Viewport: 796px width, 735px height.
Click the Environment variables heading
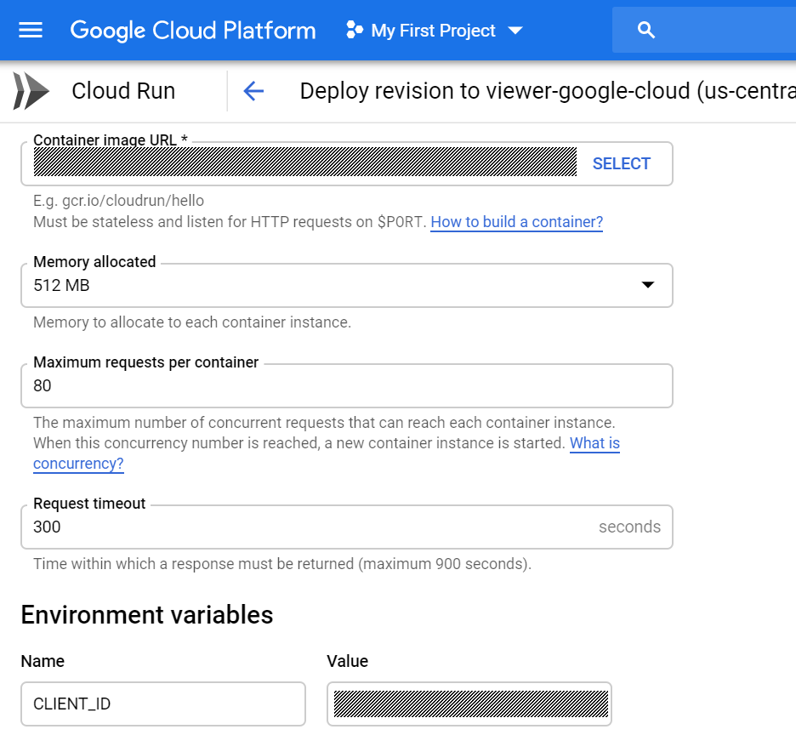(x=147, y=614)
